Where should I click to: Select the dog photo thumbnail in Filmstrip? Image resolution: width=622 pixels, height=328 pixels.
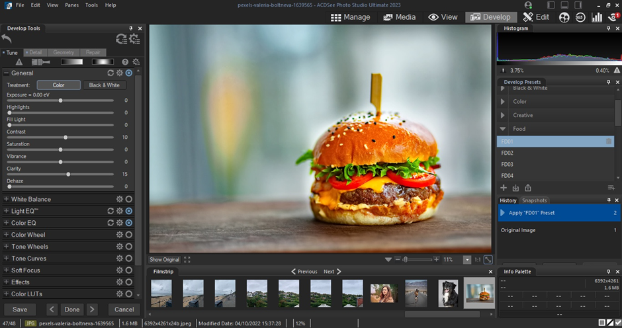[449, 293]
